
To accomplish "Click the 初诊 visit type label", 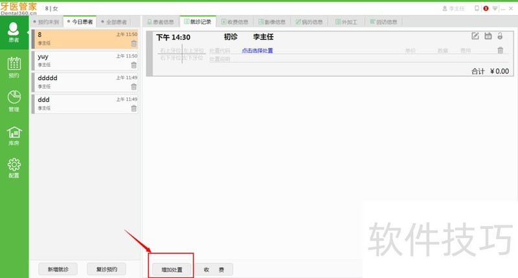I will 231,37.
